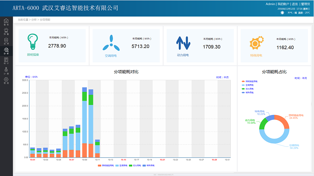Image resolution: width=314 pixels, height=176 pixels.
Task: Open 时间:本月 selector above bar chart
Action: pyautogui.click(x=222, y=77)
